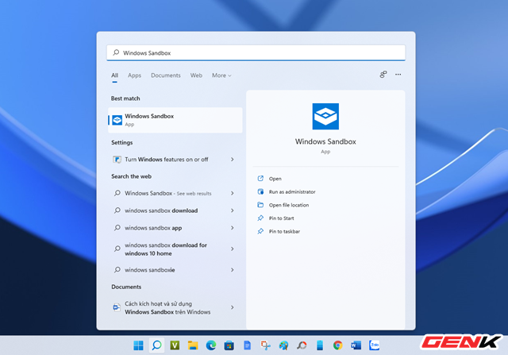Launch Microsoft Edge from the taskbar
The width and height of the screenshot is (508, 355).
pyautogui.click(x=211, y=345)
